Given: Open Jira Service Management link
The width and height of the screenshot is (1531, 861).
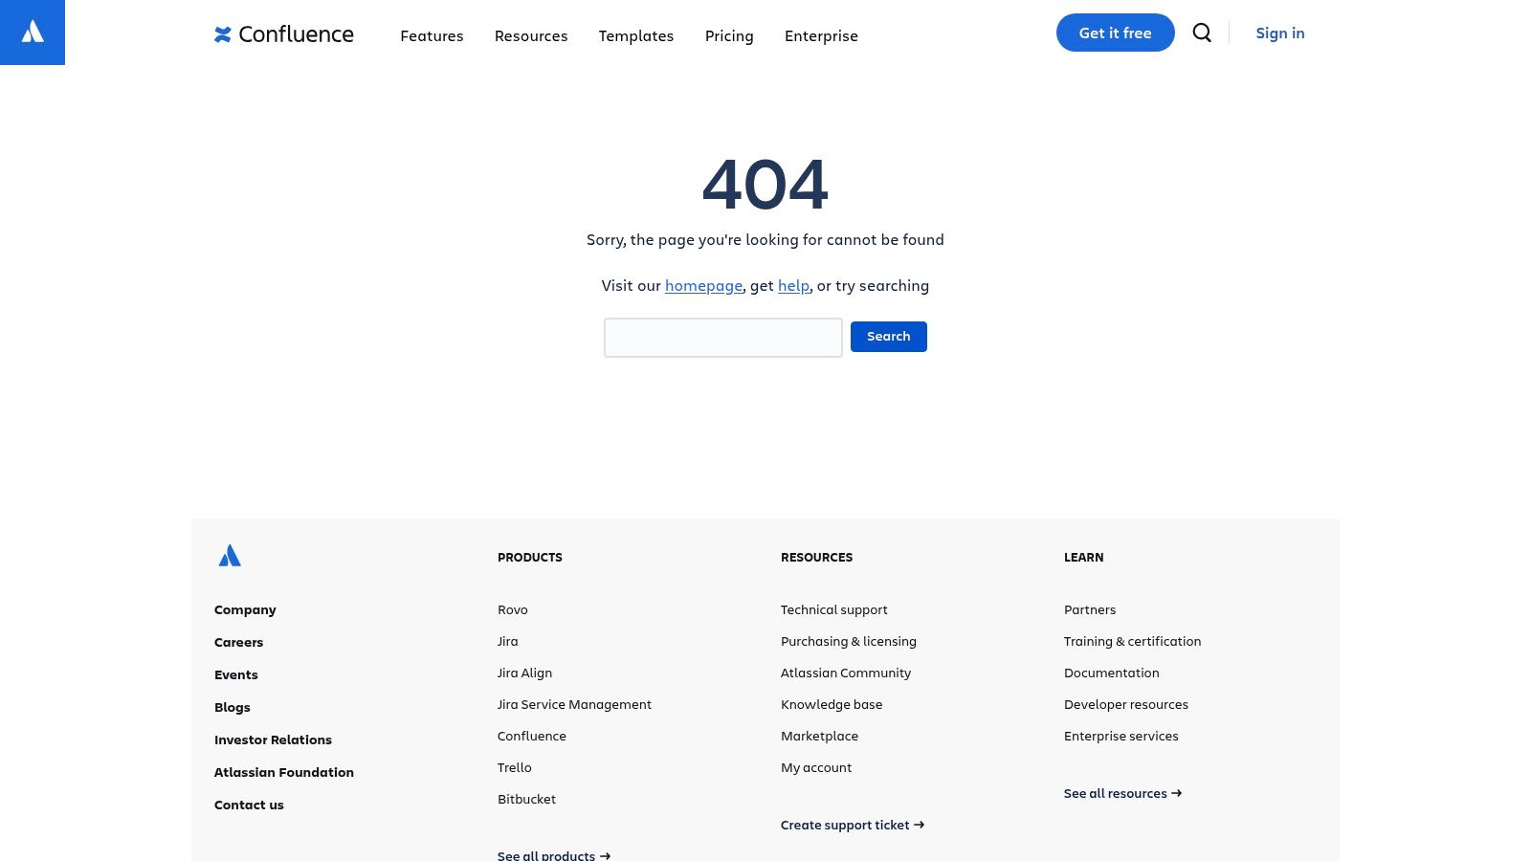Looking at the screenshot, I should 574,704.
